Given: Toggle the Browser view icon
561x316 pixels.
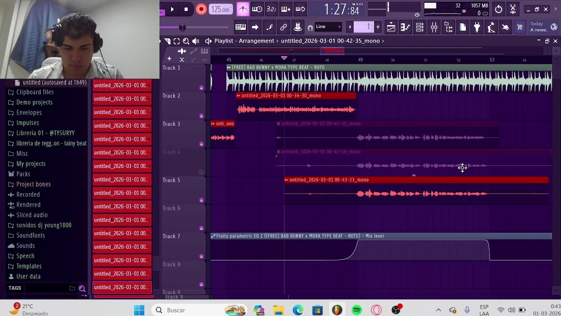Looking at the screenshot, I should tap(448, 27).
